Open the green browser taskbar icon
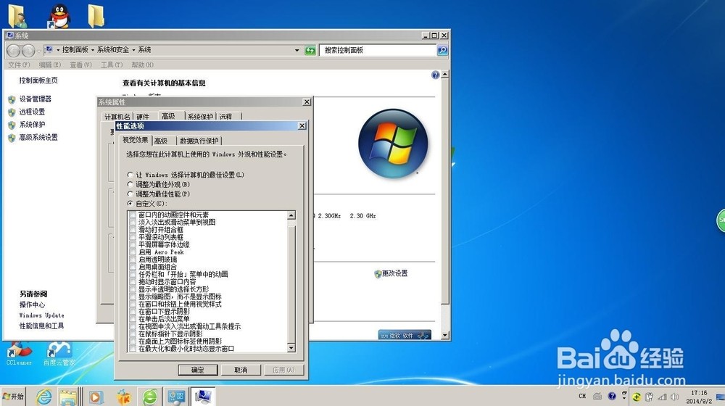725x406 pixels. point(150,397)
